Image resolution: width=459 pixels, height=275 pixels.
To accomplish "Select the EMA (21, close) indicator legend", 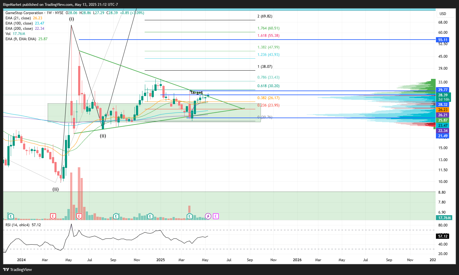I will 24,18.
